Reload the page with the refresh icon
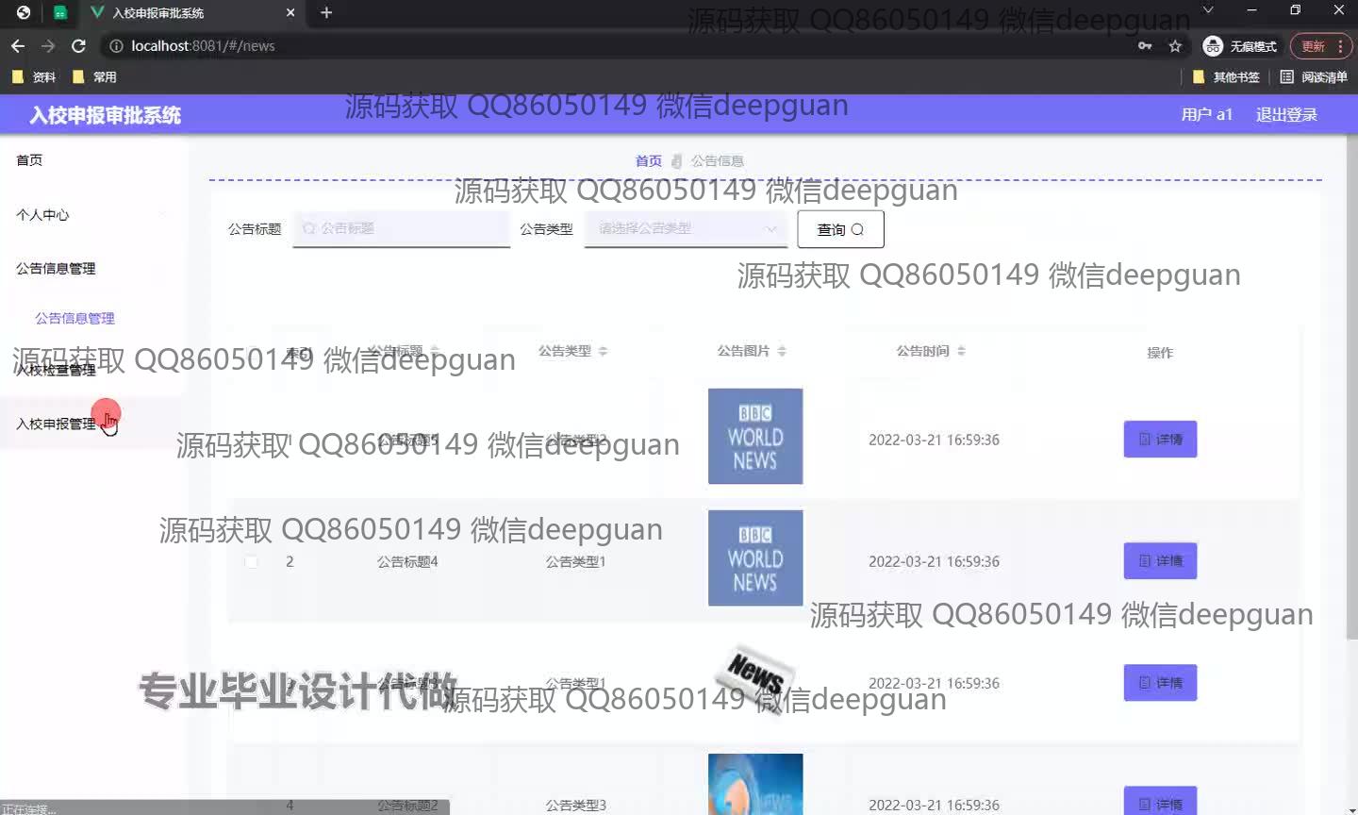Viewport: 1358px width, 815px height. point(78,45)
